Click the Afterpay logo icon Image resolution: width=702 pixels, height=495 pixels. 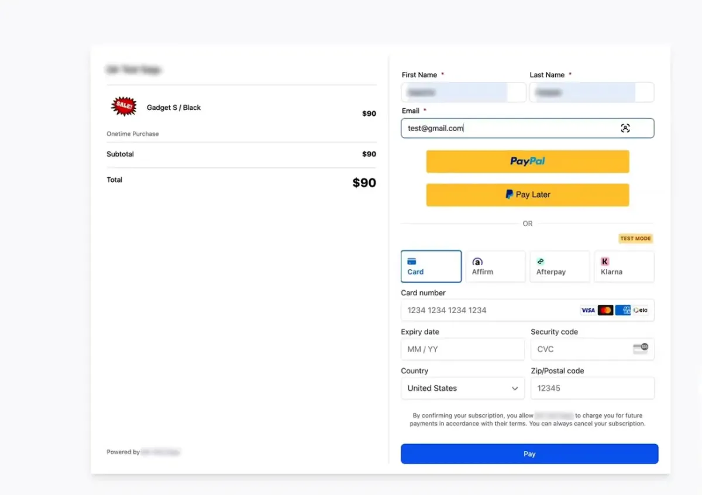point(541,262)
